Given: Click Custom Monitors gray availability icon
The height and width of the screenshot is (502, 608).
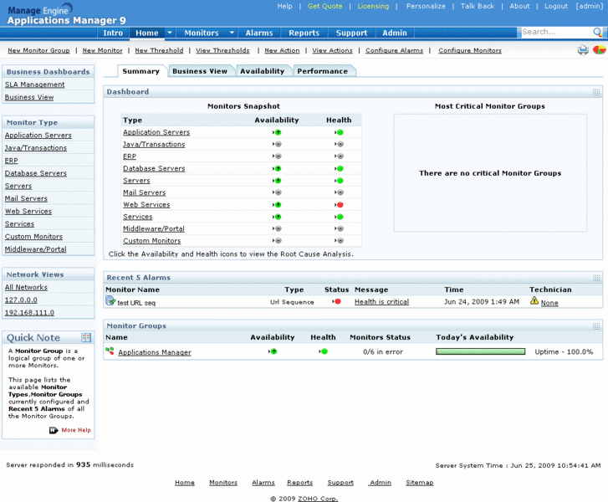Looking at the screenshot, I should (277, 240).
